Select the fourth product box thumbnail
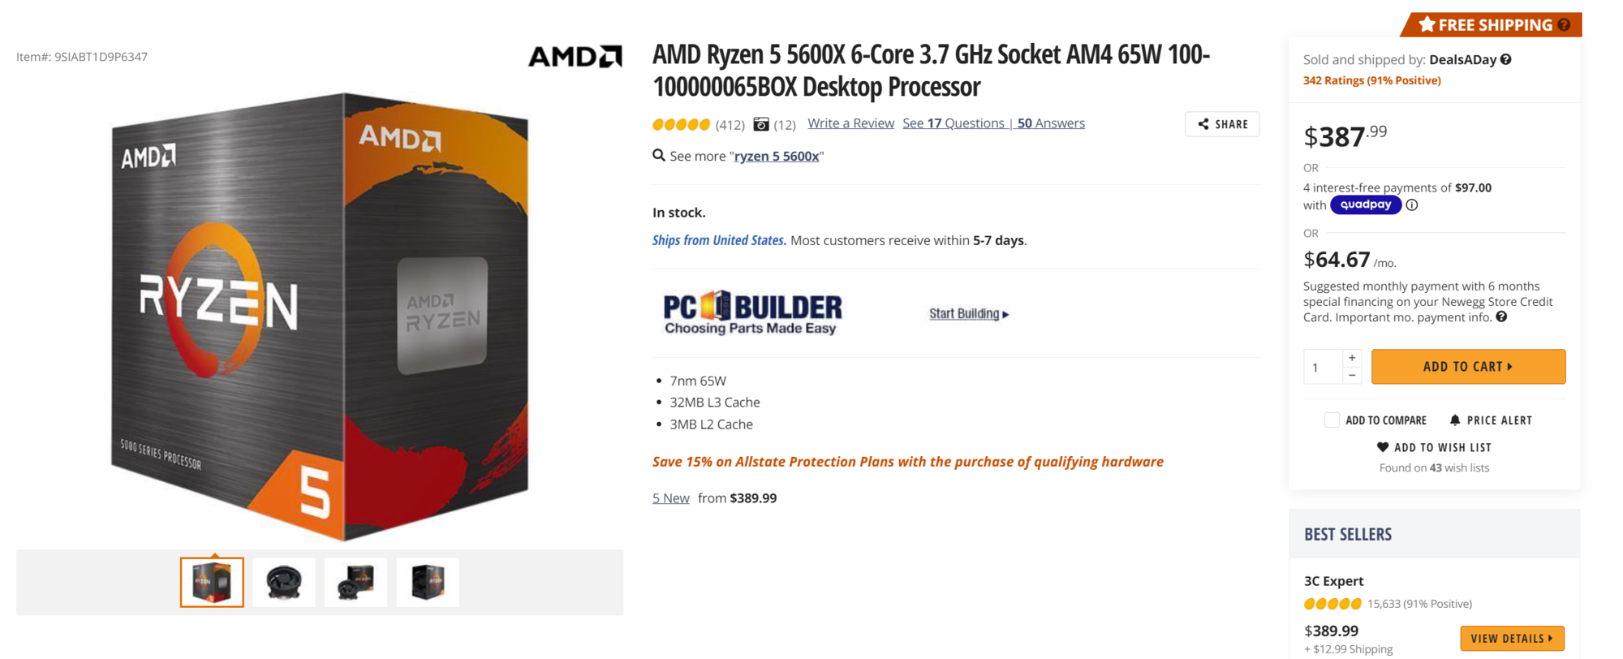Image resolution: width=1623 pixels, height=659 pixels. tap(428, 582)
